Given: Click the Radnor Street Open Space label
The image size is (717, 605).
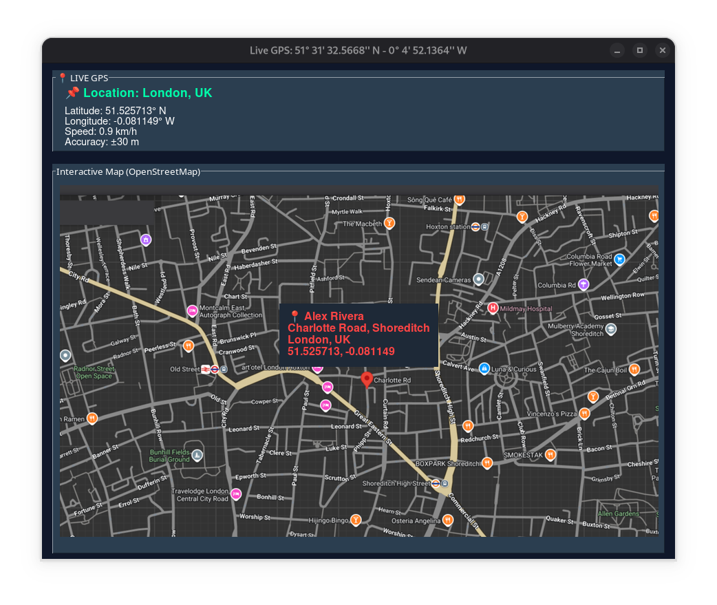Looking at the screenshot, I should (94, 372).
